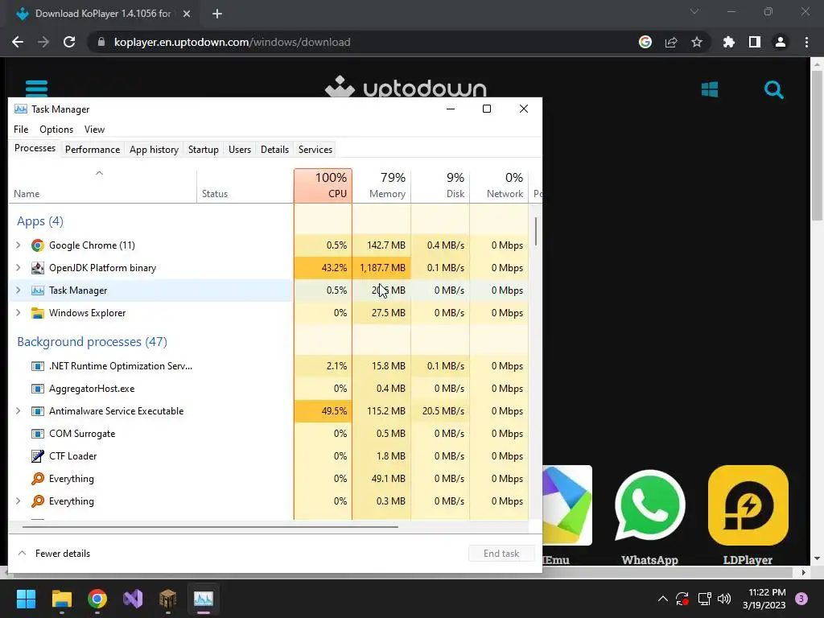824x618 pixels.
Task: Open the Chrome profile icon
Action: (x=781, y=42)
